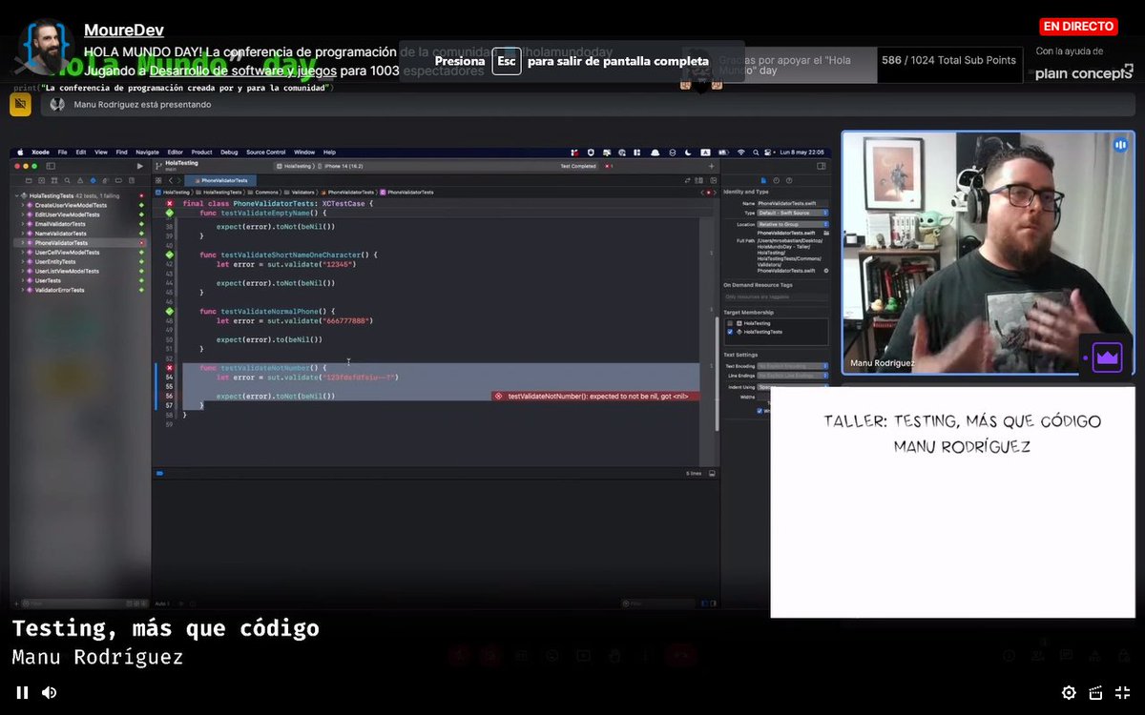Expand PhoneValidatorTests disclosure arrow
The width and height of the screenshot is (1145, 715).
click(x=23, y=243)
